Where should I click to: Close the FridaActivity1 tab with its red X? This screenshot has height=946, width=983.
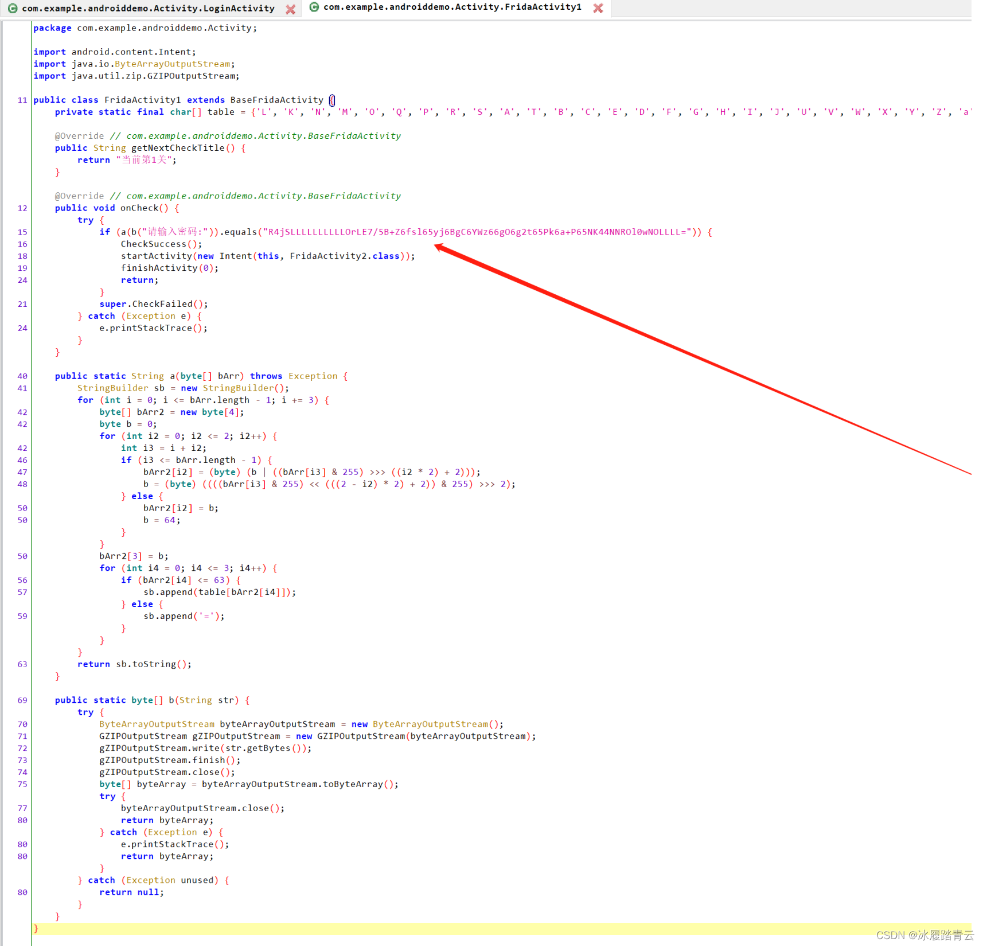(598, 8)
